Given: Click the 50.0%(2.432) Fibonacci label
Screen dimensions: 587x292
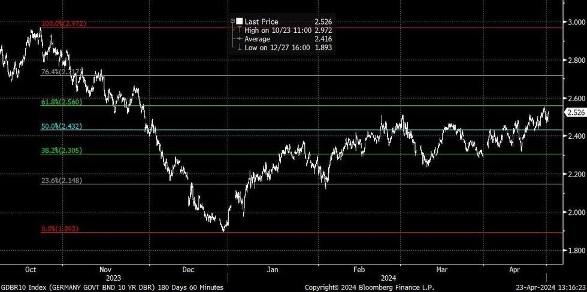Looking at the screenshot, I should [x=61, y=126].
